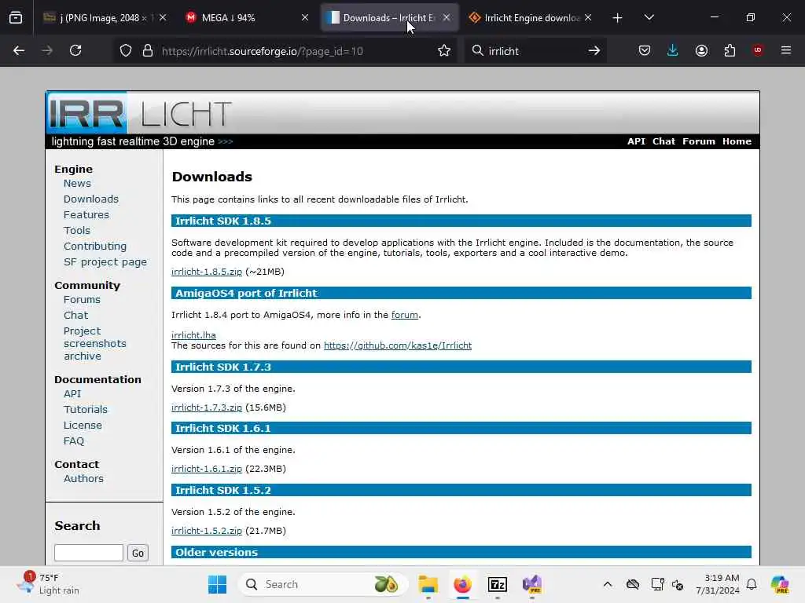
Task: Download irrlicht-1.5.2.zip
Action: coord(207,531)
